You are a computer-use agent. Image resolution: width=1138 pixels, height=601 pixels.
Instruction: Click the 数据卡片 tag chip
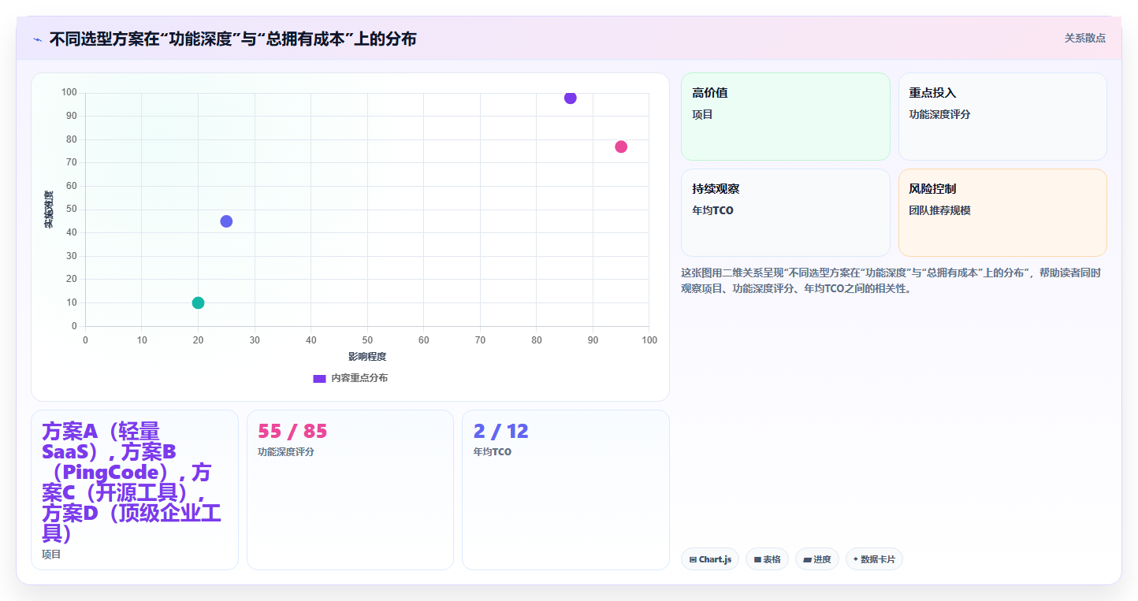click(874, 559)
